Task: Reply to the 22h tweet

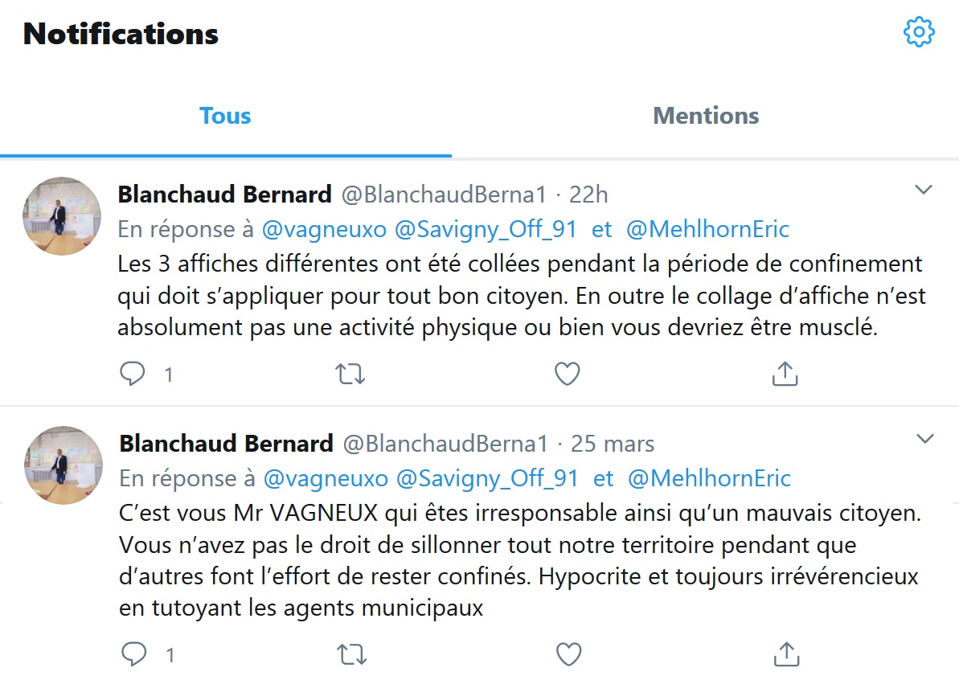Action: coord(133,374)
